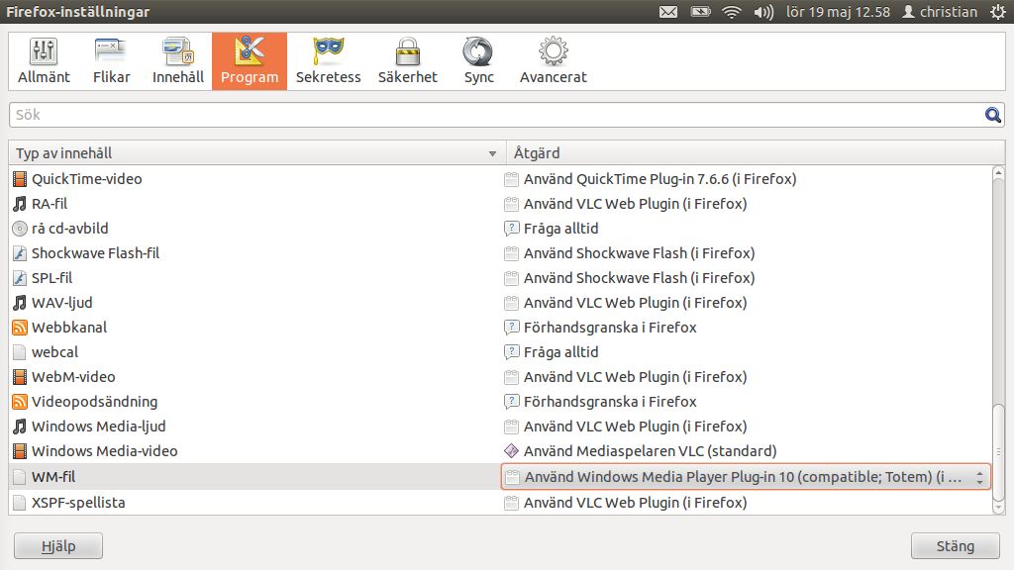Click the search magnifier icon
This screenshot has width=1014, height=570.
pos(992,115)
